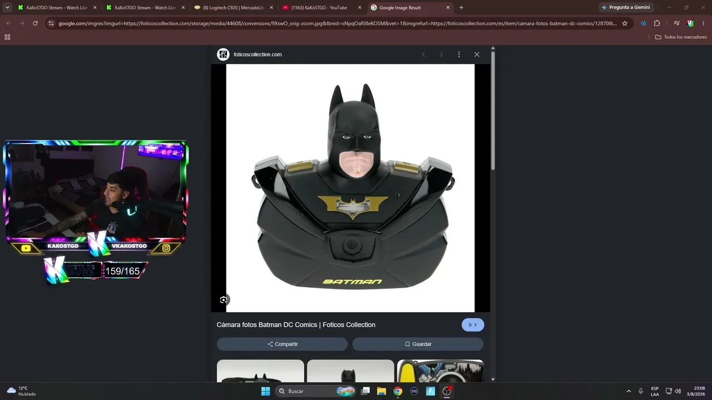The width and height of the screenshot is (712, 400).
Task: Go forward to the next page
Action: 22,23
